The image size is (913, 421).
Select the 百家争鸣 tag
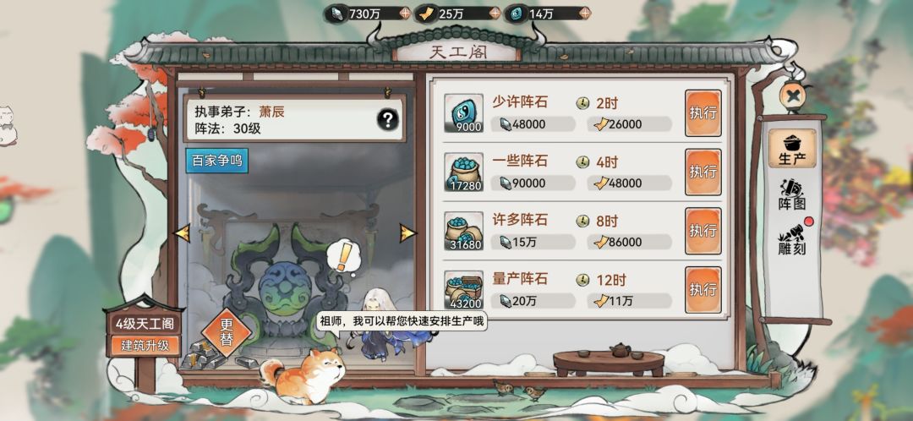tap(216, 161)
